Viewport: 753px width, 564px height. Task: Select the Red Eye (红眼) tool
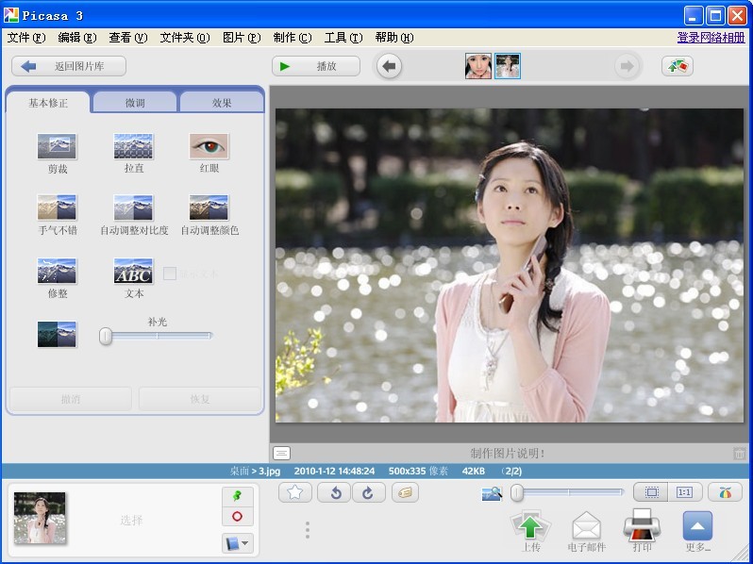point(209,146)
